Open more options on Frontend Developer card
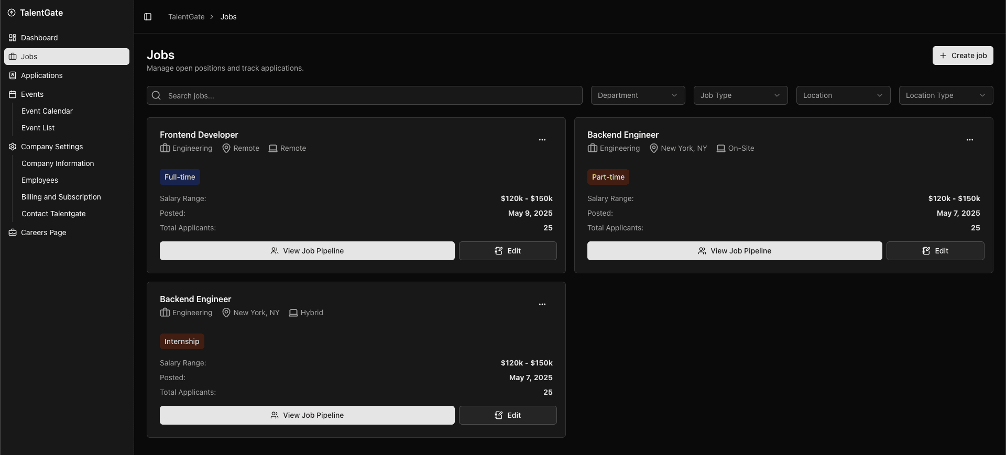This screenshot has width=1006, height=455. point(542,140)
